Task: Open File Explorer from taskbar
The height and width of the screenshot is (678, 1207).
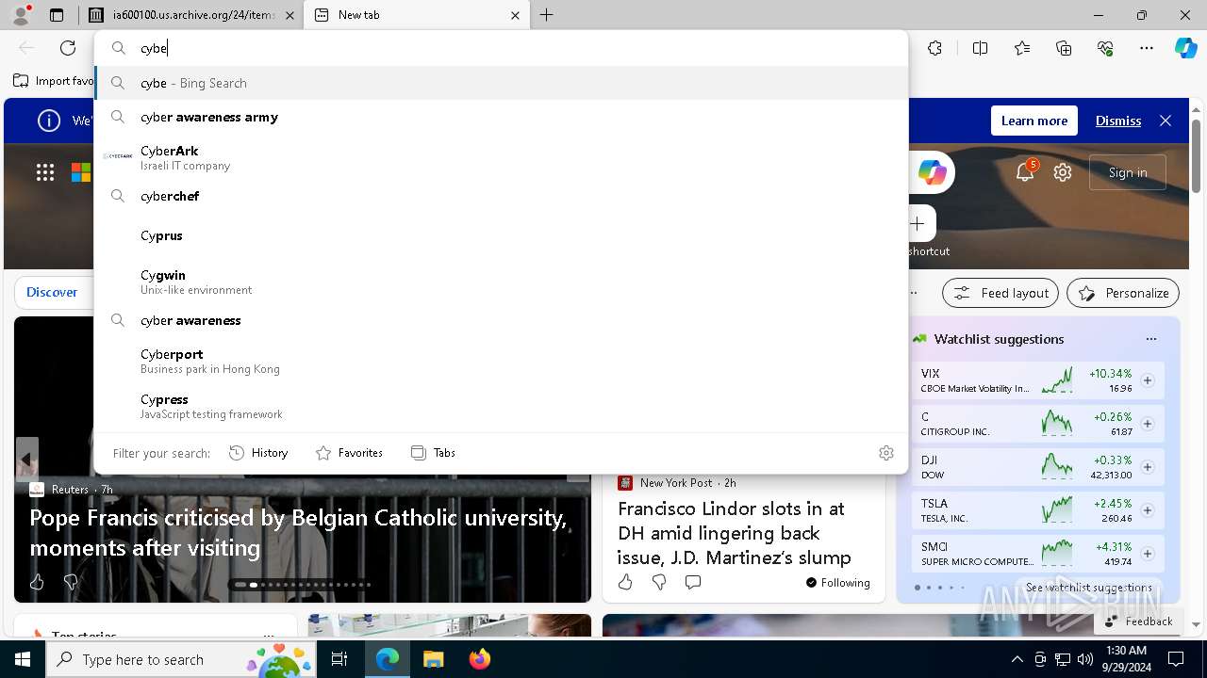Action: (433, 659)
